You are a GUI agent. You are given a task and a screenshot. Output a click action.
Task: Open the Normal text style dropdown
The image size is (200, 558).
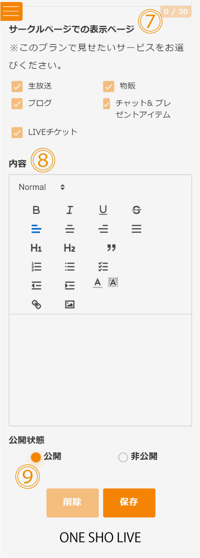coord(42,187)
